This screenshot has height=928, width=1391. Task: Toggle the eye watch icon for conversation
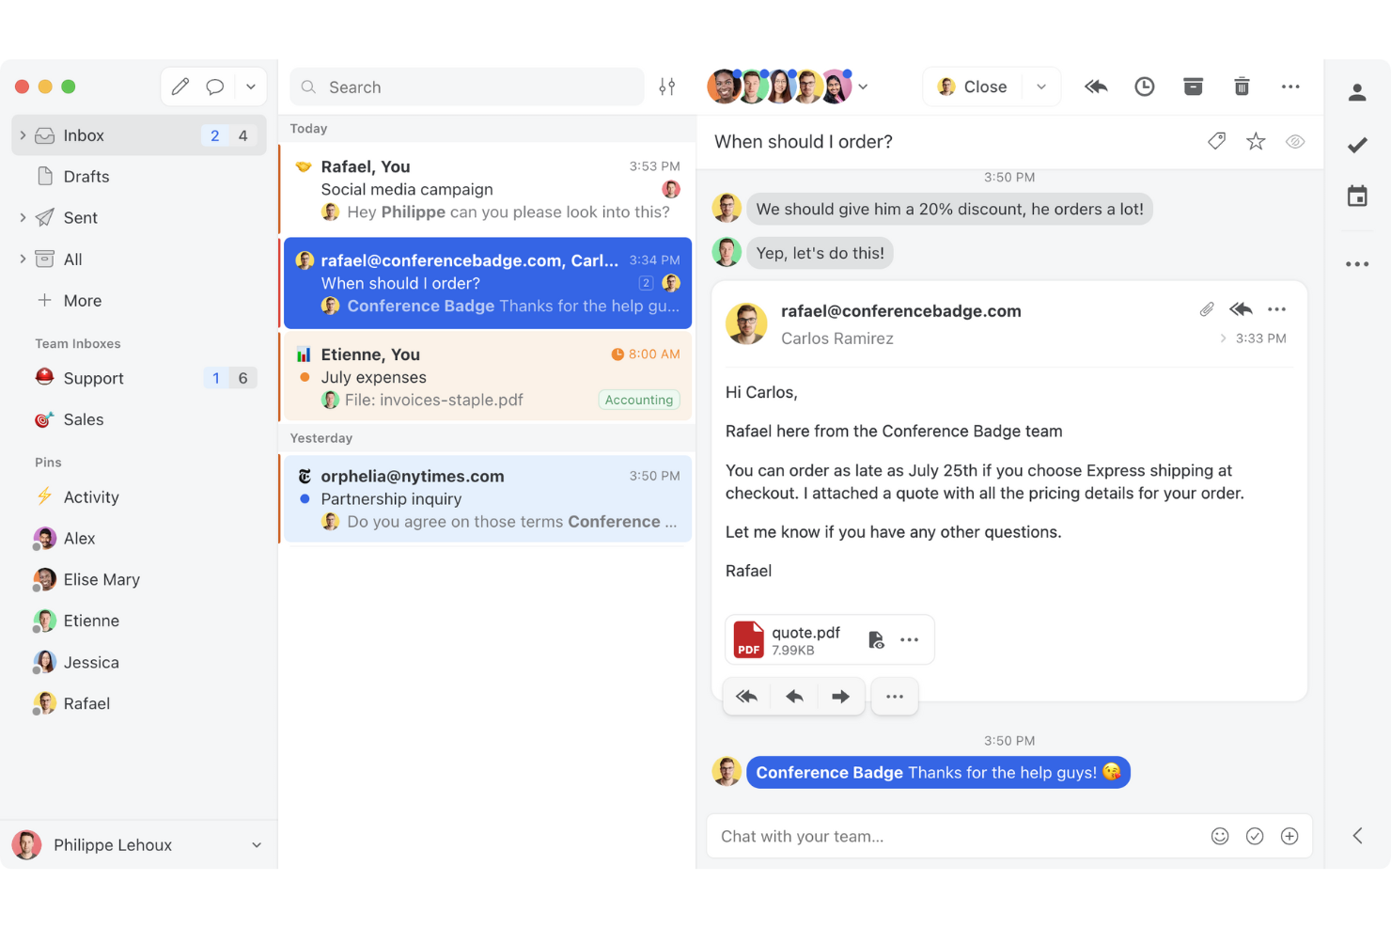coord(1295,141)
